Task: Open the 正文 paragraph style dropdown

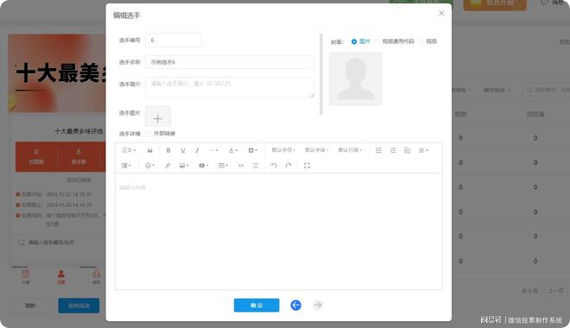Action: 129,150
